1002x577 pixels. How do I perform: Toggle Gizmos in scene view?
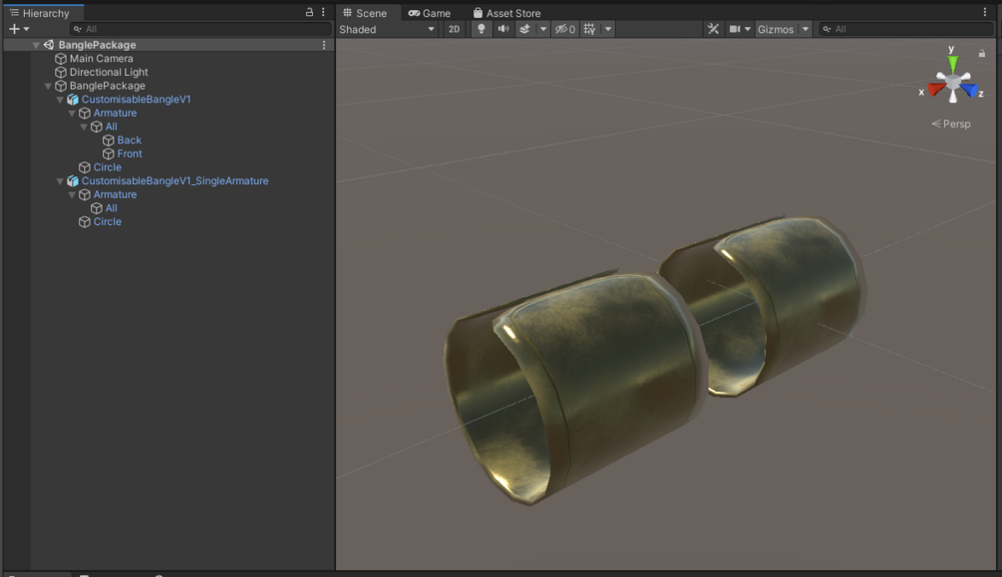[775, 29]
